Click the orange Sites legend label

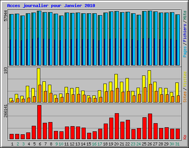click(185, 97)
